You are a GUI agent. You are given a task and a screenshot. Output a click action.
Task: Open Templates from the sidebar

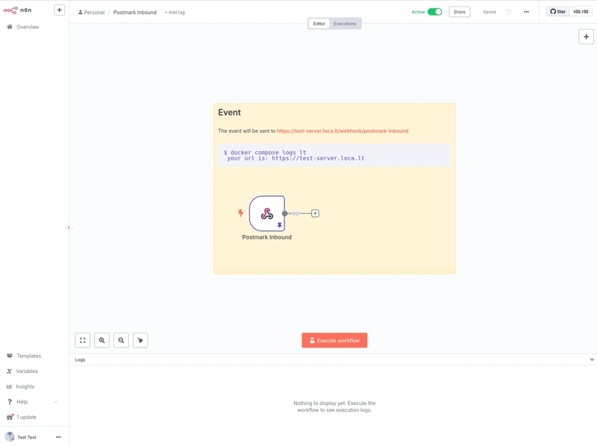pos(28,356)
